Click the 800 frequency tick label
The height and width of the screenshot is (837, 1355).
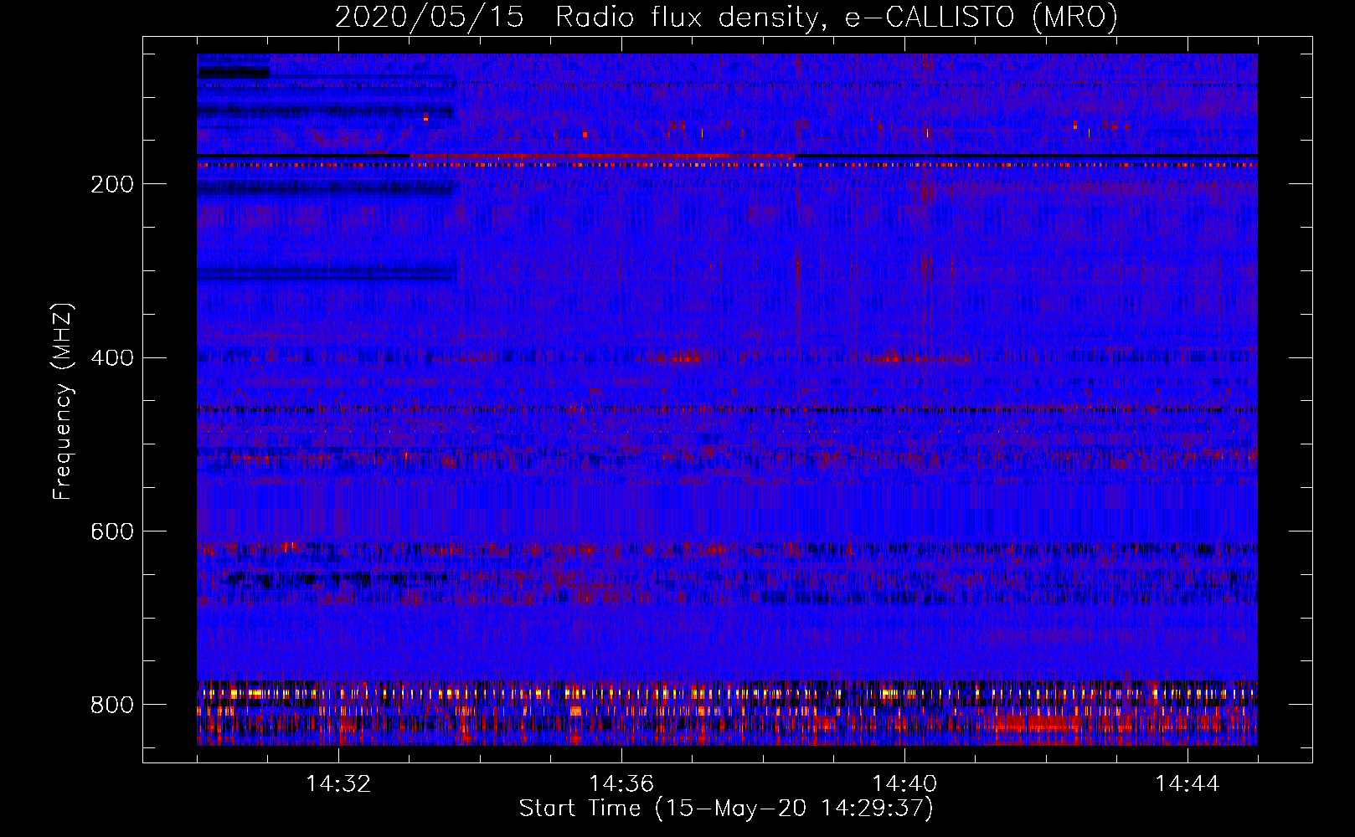pyautogui.click(x=112, y=706)
